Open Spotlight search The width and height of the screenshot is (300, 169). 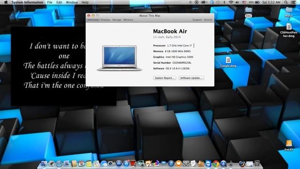click(x=286, y=2)
